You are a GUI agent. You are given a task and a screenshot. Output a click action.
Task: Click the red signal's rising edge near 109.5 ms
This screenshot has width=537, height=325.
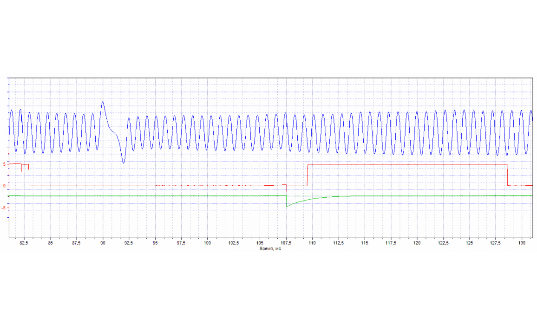click(307, 175)
